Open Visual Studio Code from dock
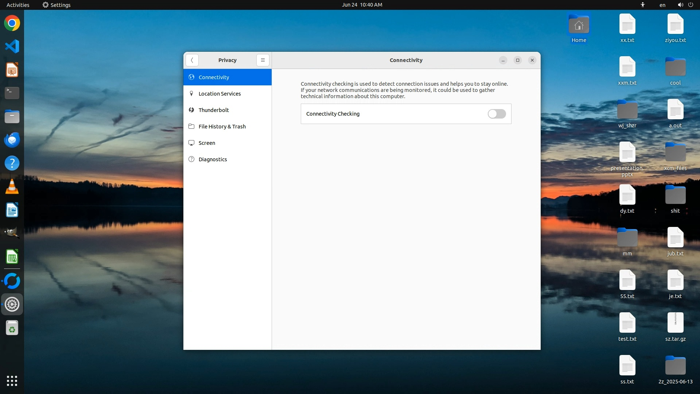 coord(12,46)
